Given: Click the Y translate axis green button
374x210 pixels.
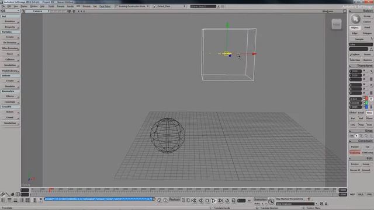Looking at the screenshot, I should [x=366, y=103].
